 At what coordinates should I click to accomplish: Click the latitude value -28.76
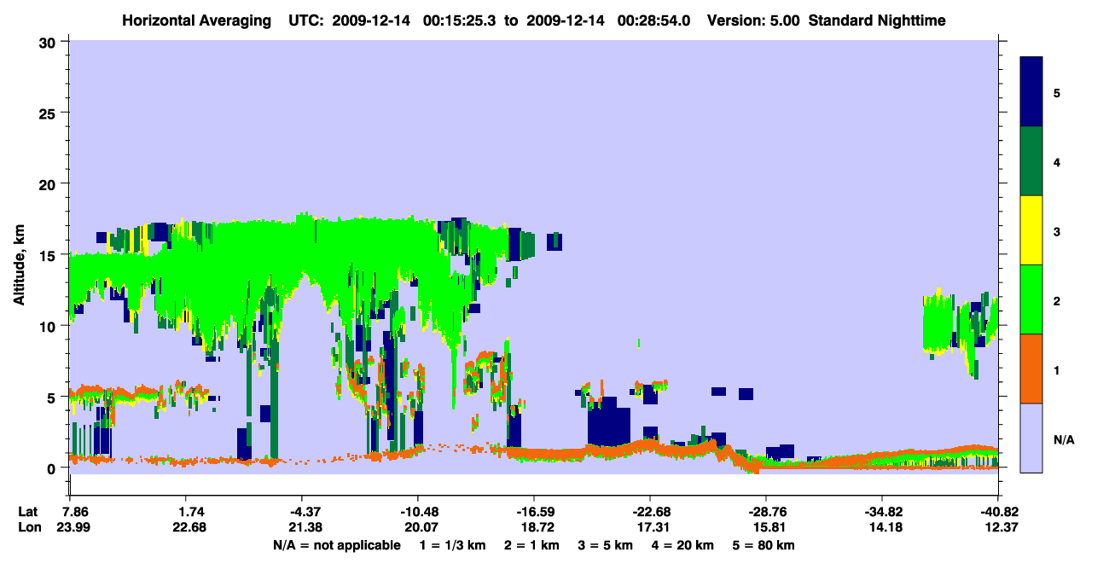point(765,512)
